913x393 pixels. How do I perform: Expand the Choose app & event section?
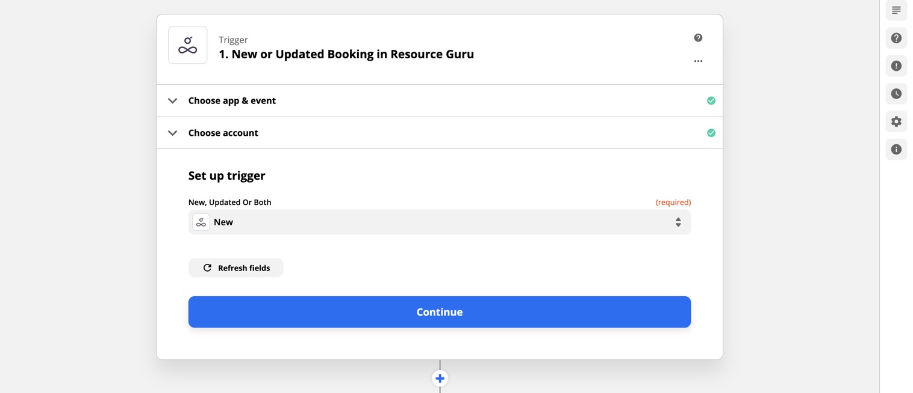click(440, 100)
